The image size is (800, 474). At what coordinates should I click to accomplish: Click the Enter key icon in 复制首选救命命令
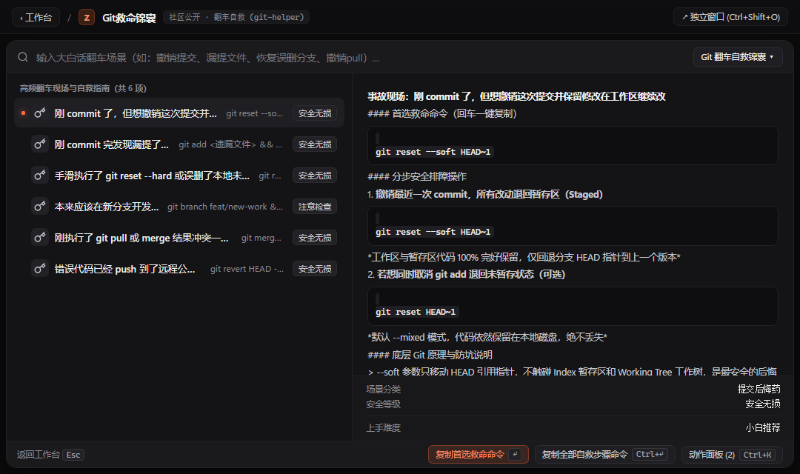pyautogui.click(x=515, y=454)
